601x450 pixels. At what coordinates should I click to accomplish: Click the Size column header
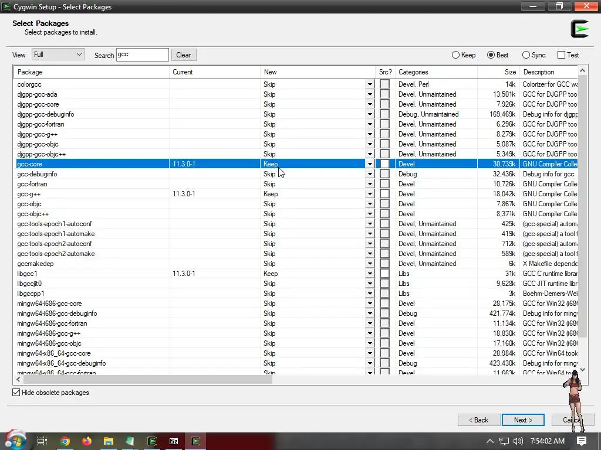[x=498, y=72]
